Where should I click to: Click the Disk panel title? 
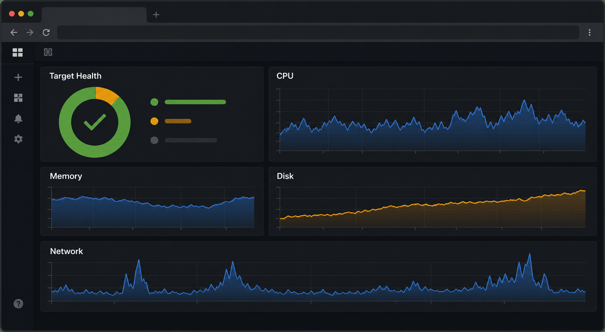(285, 176)
